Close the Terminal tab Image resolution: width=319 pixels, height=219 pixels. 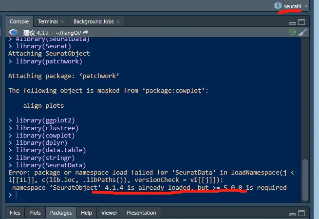pyautogui.click(x=62, y=21)
